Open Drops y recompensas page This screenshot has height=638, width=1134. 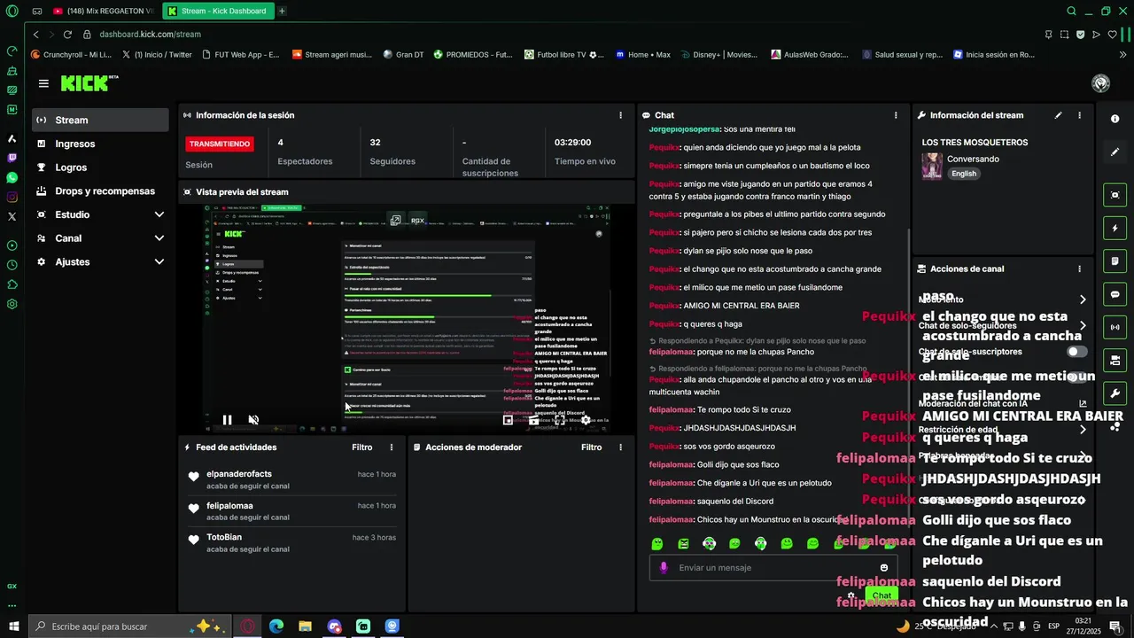(100, 191)
